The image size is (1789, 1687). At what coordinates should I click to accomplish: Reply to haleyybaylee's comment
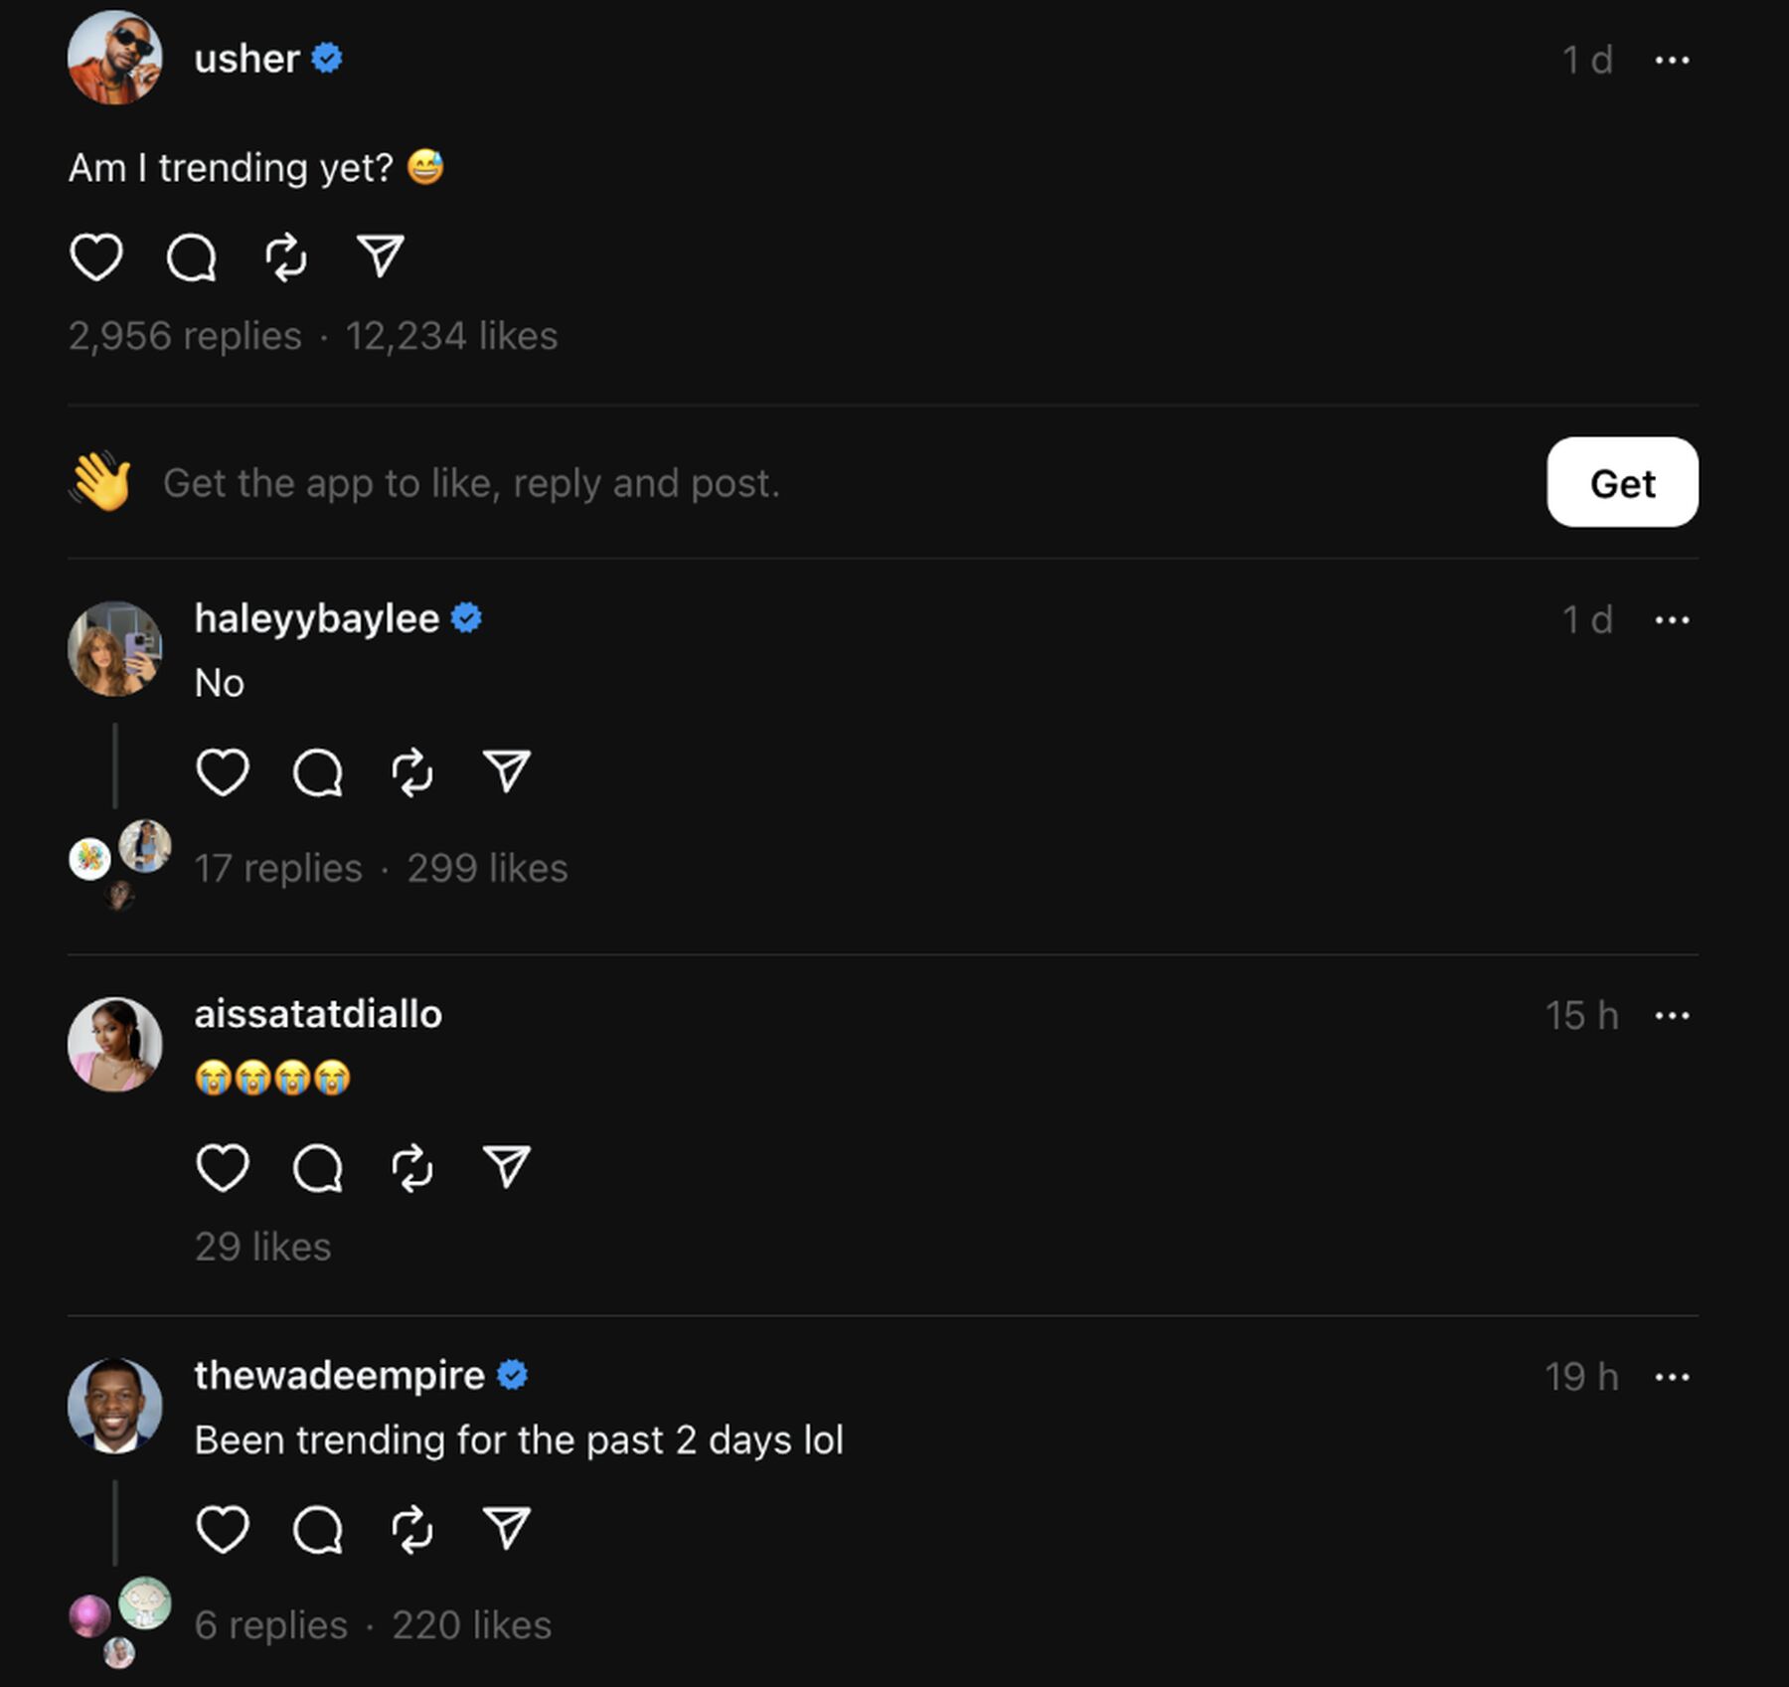[x=317, y=772]
